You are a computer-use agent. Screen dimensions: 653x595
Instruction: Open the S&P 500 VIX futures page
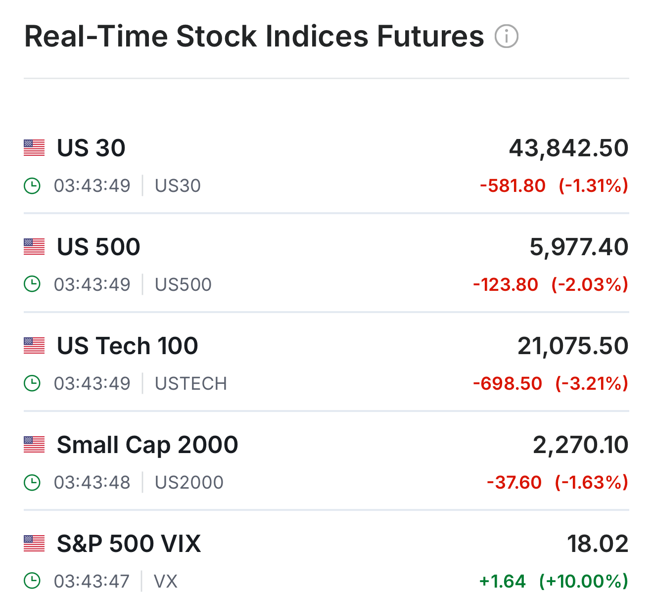click(x=129, y=544)
